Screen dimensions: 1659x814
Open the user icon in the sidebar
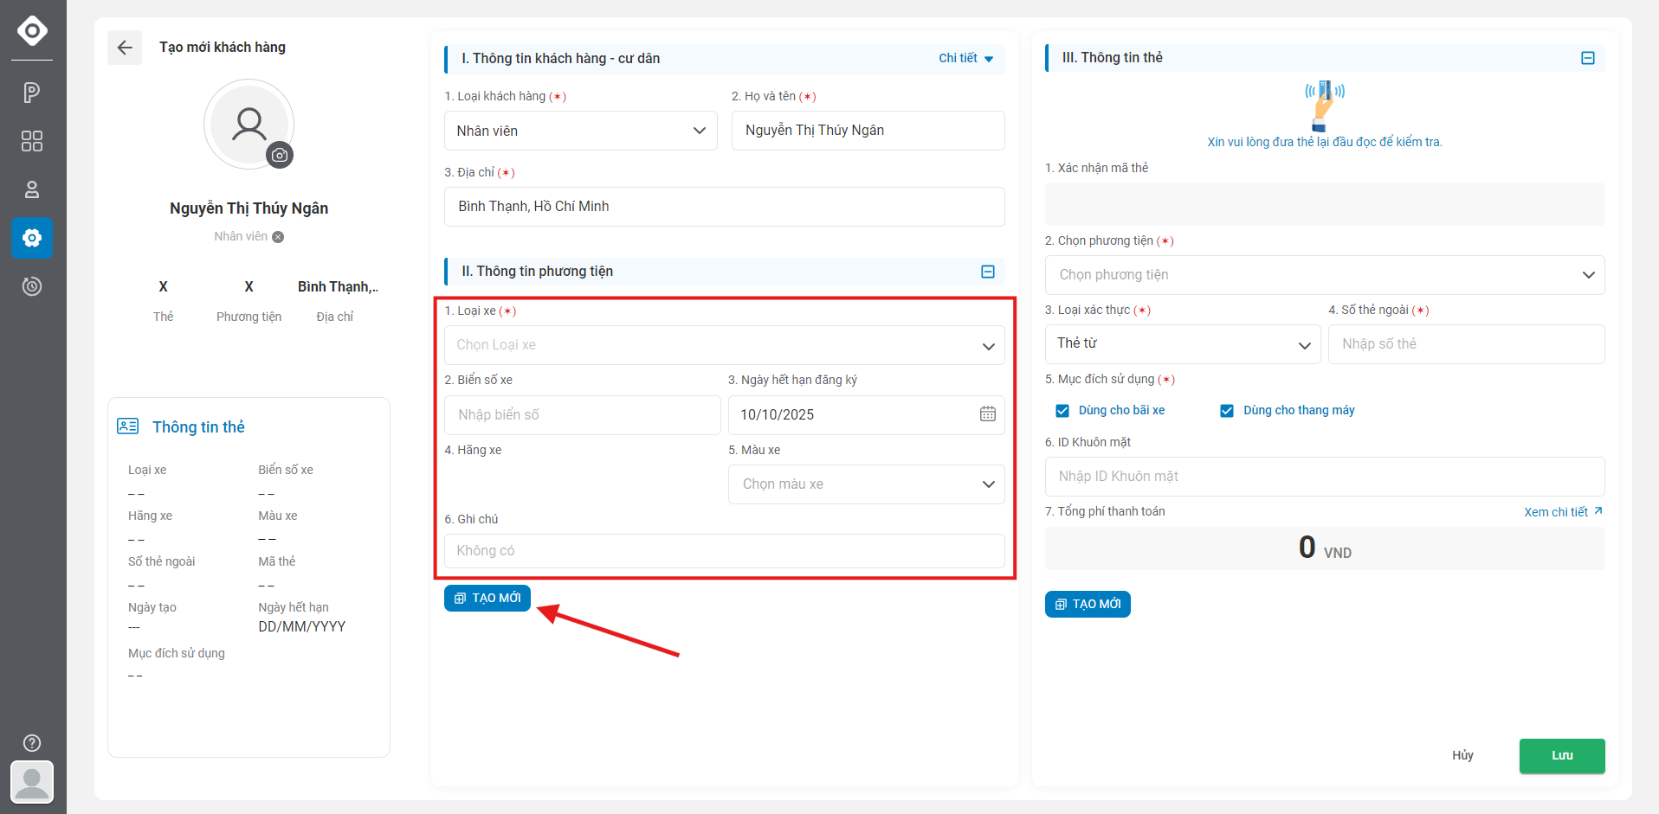point(32,189)
